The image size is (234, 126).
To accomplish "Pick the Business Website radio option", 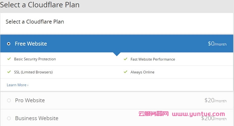I will click(x=9, y=118).
